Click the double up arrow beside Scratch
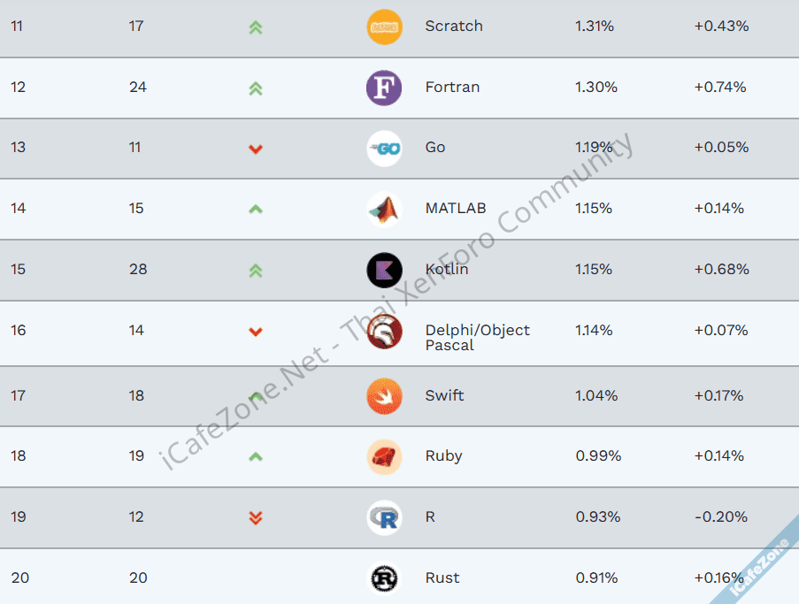The width and height of the screenshot is (799, 604). (x=256, y=27)
